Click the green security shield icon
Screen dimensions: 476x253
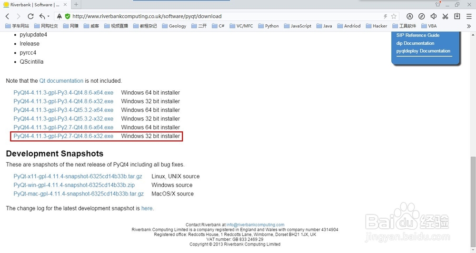click(68, 16)
